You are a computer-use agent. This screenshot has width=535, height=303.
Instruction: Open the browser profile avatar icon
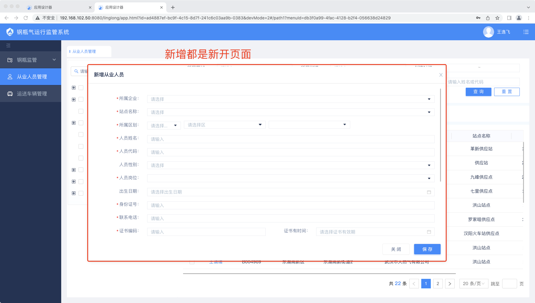point(519,18)
